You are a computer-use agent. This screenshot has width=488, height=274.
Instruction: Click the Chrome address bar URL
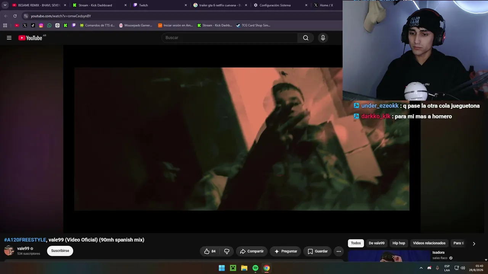61,16
